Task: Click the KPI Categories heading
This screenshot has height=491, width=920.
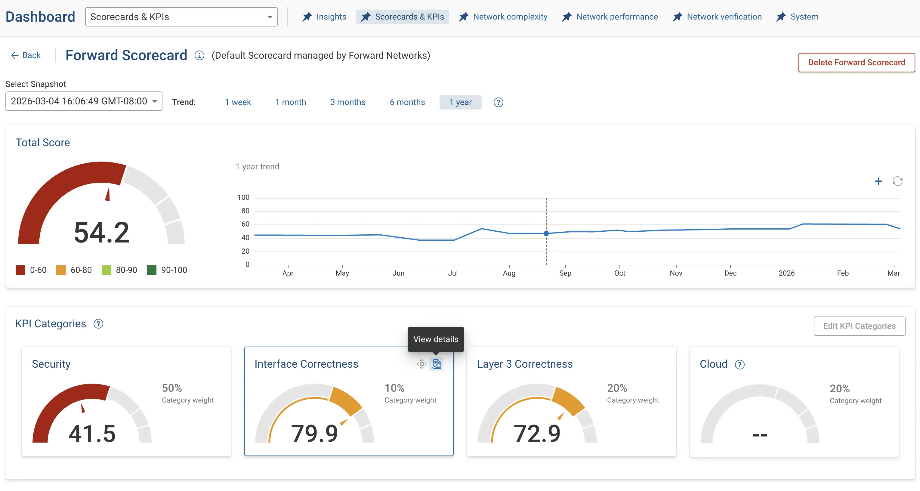Action: pyautogui.click(x=51, y=323)
